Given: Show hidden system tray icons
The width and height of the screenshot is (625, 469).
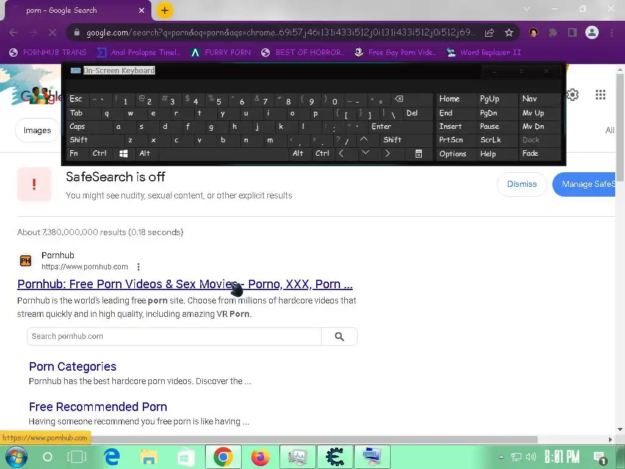Looking at the screenshot, I should click(501, 457).
